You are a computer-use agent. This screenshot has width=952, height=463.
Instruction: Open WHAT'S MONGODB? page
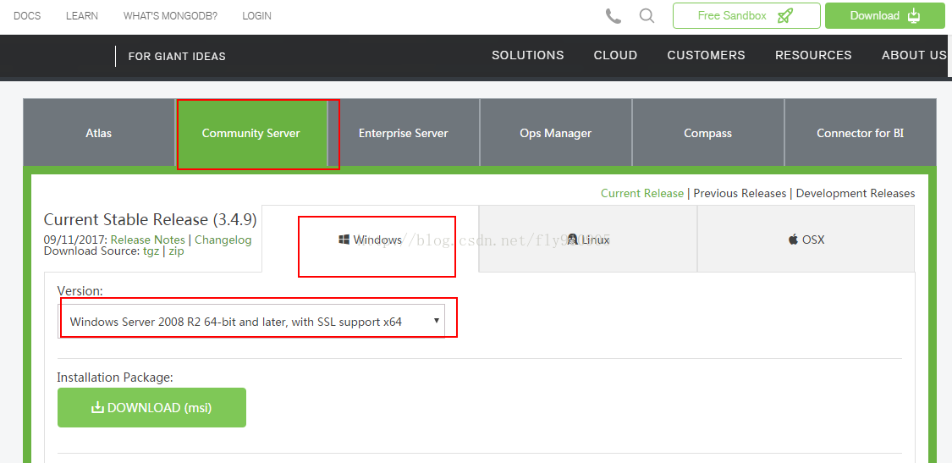pyautogui.click(x=170, y=16)
